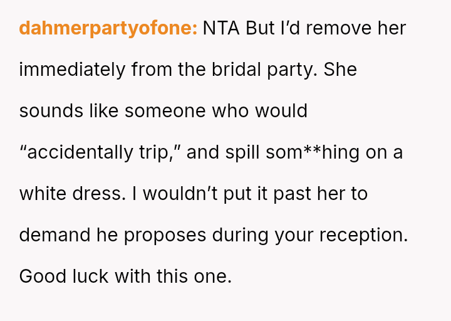This screenshot has height=321, width=451.
Task: Click the word immediately in the comment
Action: (x=72, y=70)
